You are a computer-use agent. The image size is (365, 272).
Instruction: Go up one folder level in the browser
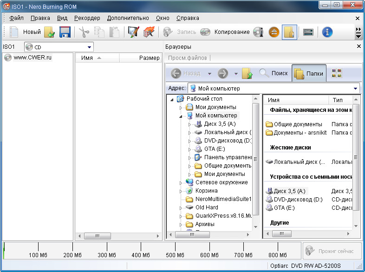[247, 73]
